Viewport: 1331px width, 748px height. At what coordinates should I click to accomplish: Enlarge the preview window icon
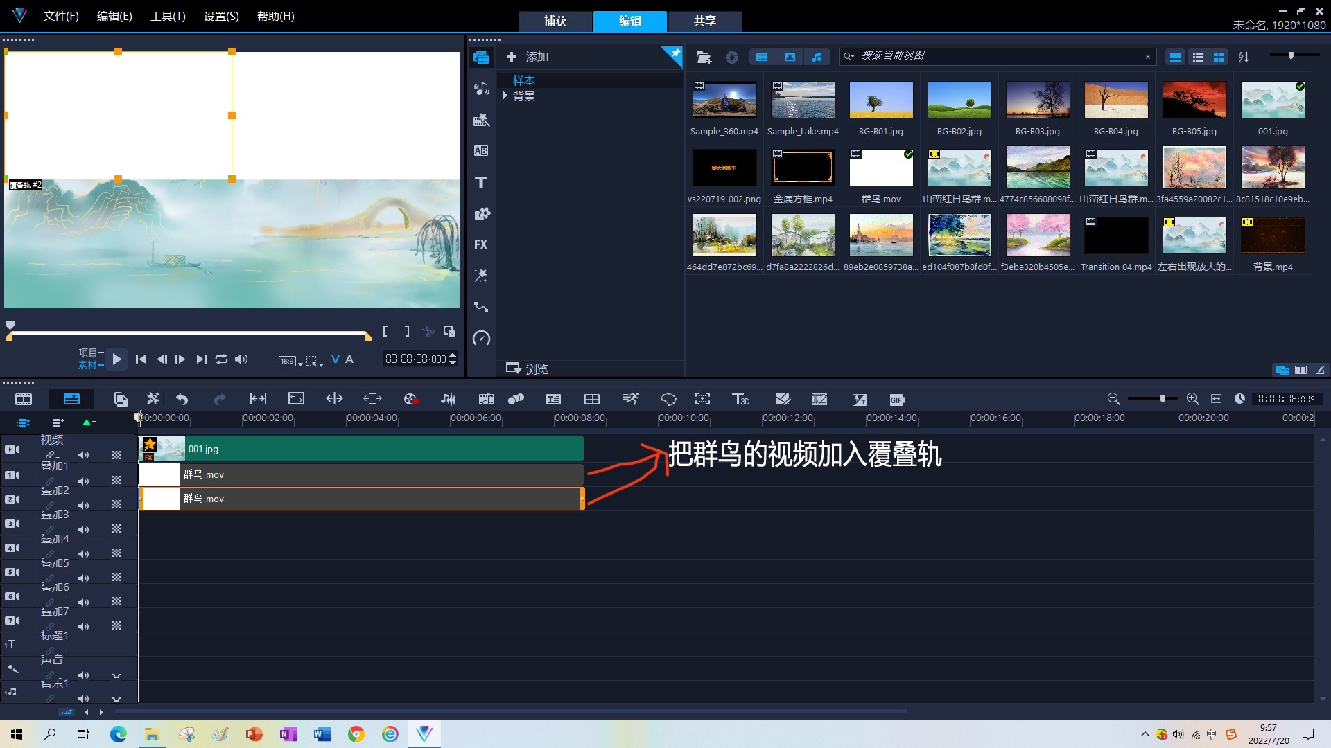pyautogui.click(x=449, y=331)
